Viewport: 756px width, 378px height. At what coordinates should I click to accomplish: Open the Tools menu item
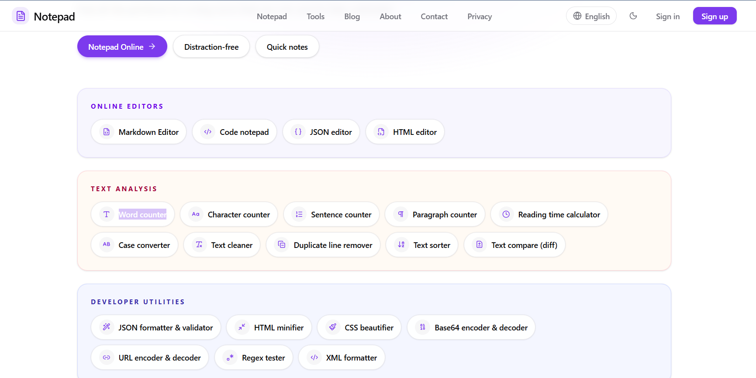coord(315,17)
